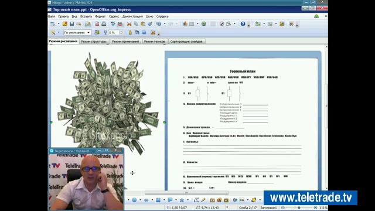Open the Undo history dropdown arrow

click(165, 23)
